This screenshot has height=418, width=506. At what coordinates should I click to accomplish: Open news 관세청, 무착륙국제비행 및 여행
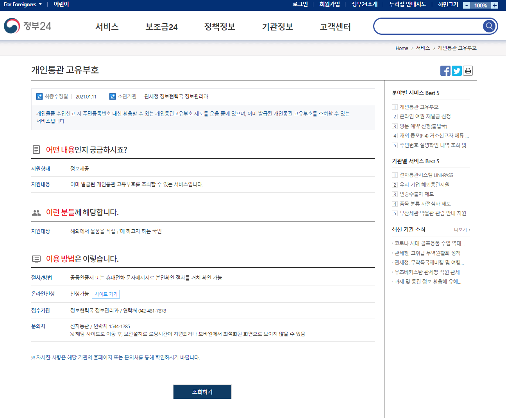click(429, 263)
